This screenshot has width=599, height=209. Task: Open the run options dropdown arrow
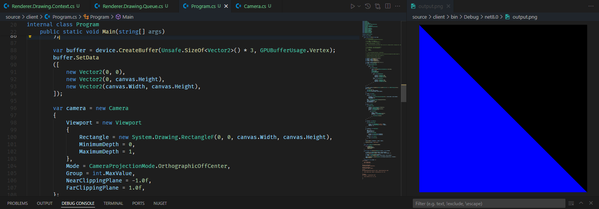(359, 6)
